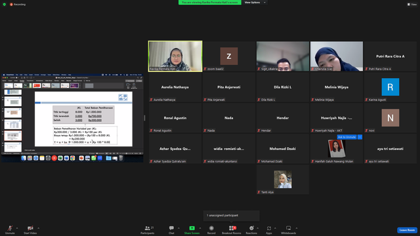Click the PowerPoint zoom slider in status bar
Image resolution: width=420 pixels, height=236 pixels.
click(127, 153)
